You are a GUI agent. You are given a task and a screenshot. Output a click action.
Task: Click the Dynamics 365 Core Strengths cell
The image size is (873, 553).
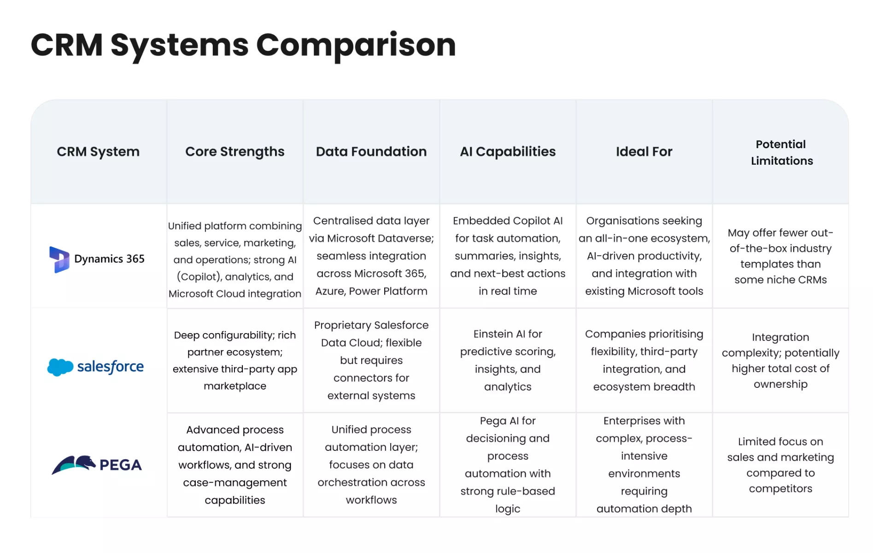coord(234,259)
